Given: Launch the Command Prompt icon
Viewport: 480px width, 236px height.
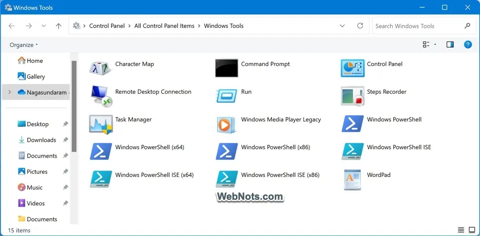Looking at the screenshot, I should (227, 68).
